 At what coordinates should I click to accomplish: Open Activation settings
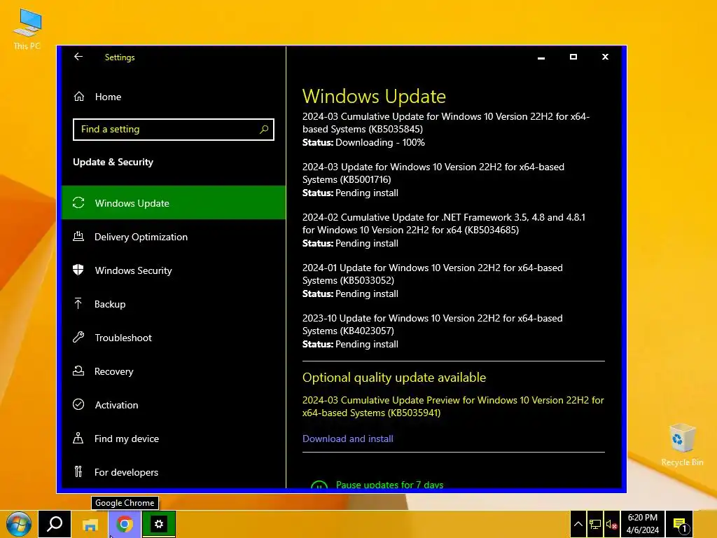tap(174, 404)
